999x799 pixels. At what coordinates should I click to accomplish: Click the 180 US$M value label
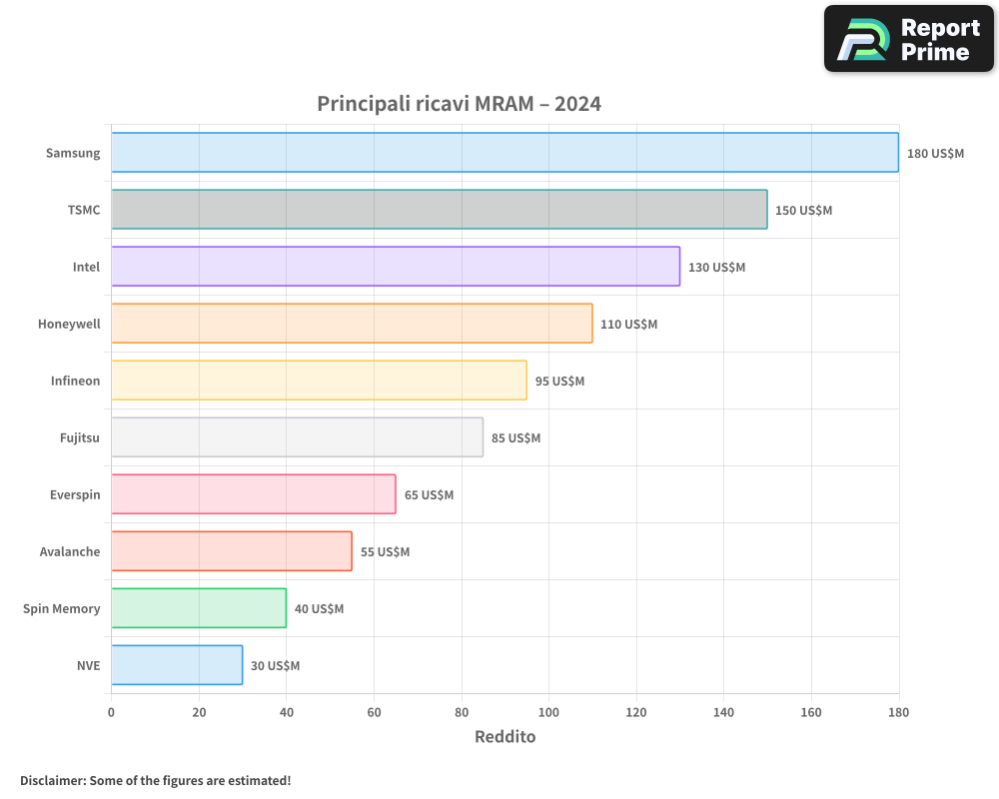click(935, 153)
